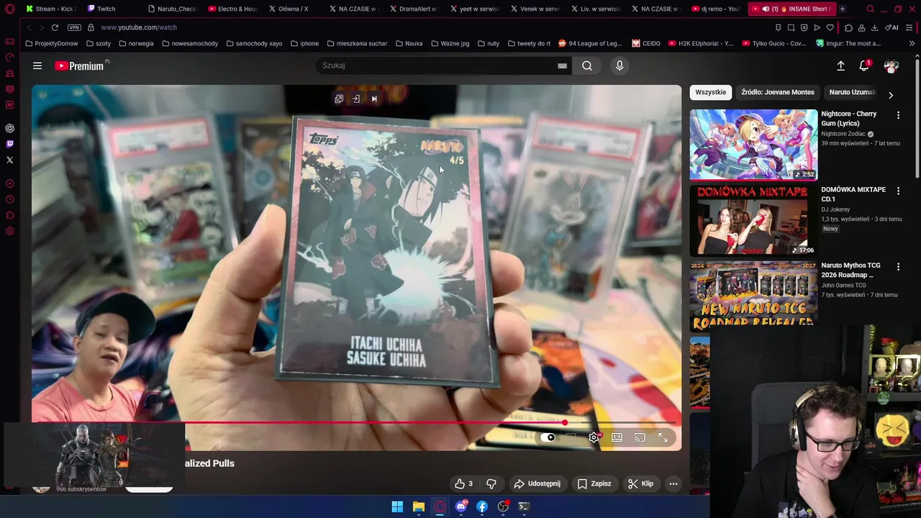The height and width of the screenshot is (518, 921).
Task: Select the Wszystkie filter chip
Action: (x=711, y=92)
